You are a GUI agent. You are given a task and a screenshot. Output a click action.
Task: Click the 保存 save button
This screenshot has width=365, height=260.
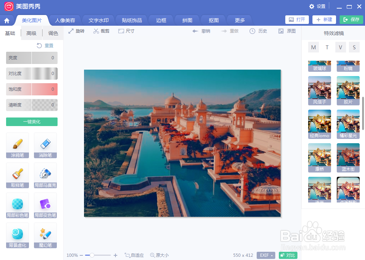pos(351,20)
